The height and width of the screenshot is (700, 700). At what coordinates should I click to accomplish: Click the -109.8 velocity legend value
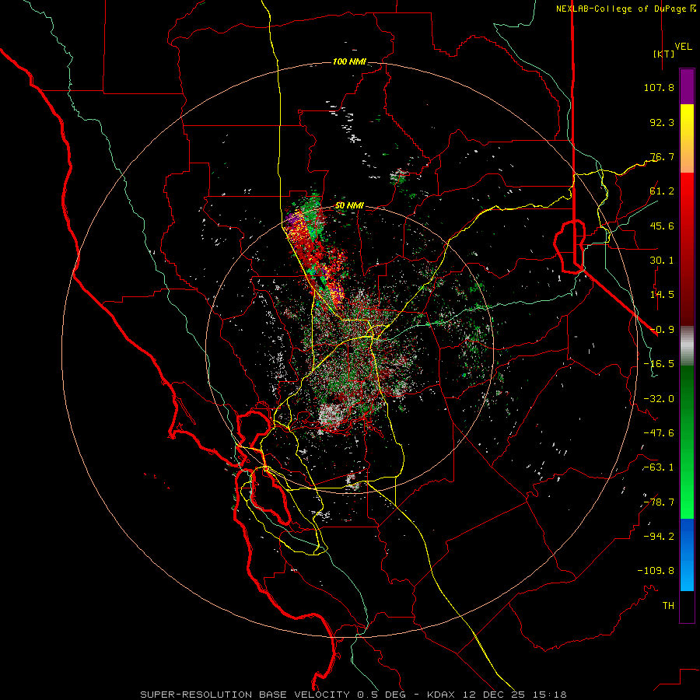pyautogui.click(x=656, y=571)
